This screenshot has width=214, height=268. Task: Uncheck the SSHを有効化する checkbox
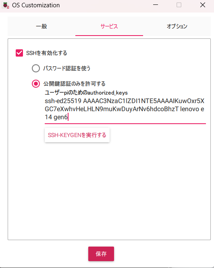tap(19, 53)
